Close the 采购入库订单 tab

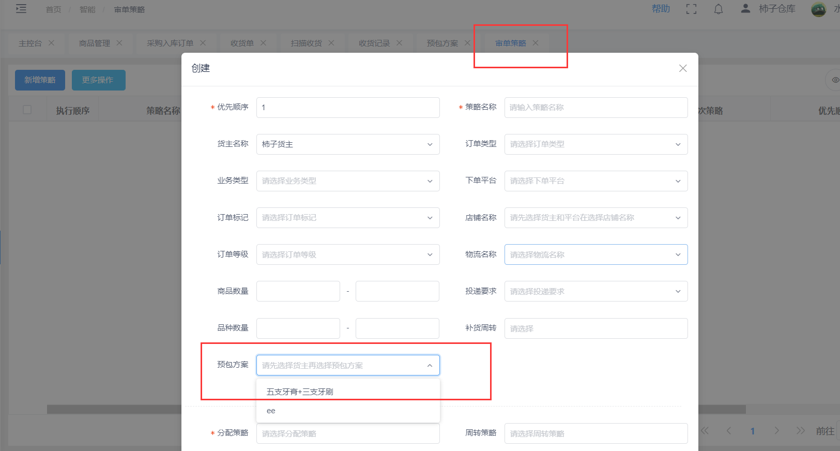[203, 43]
